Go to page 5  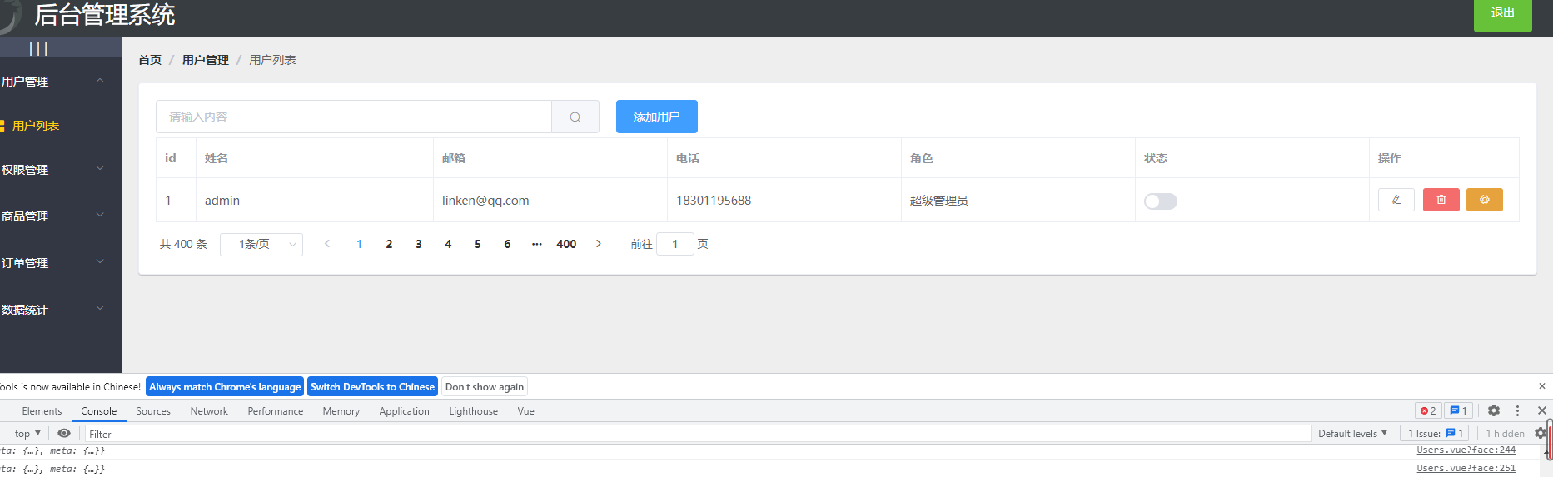478,244
